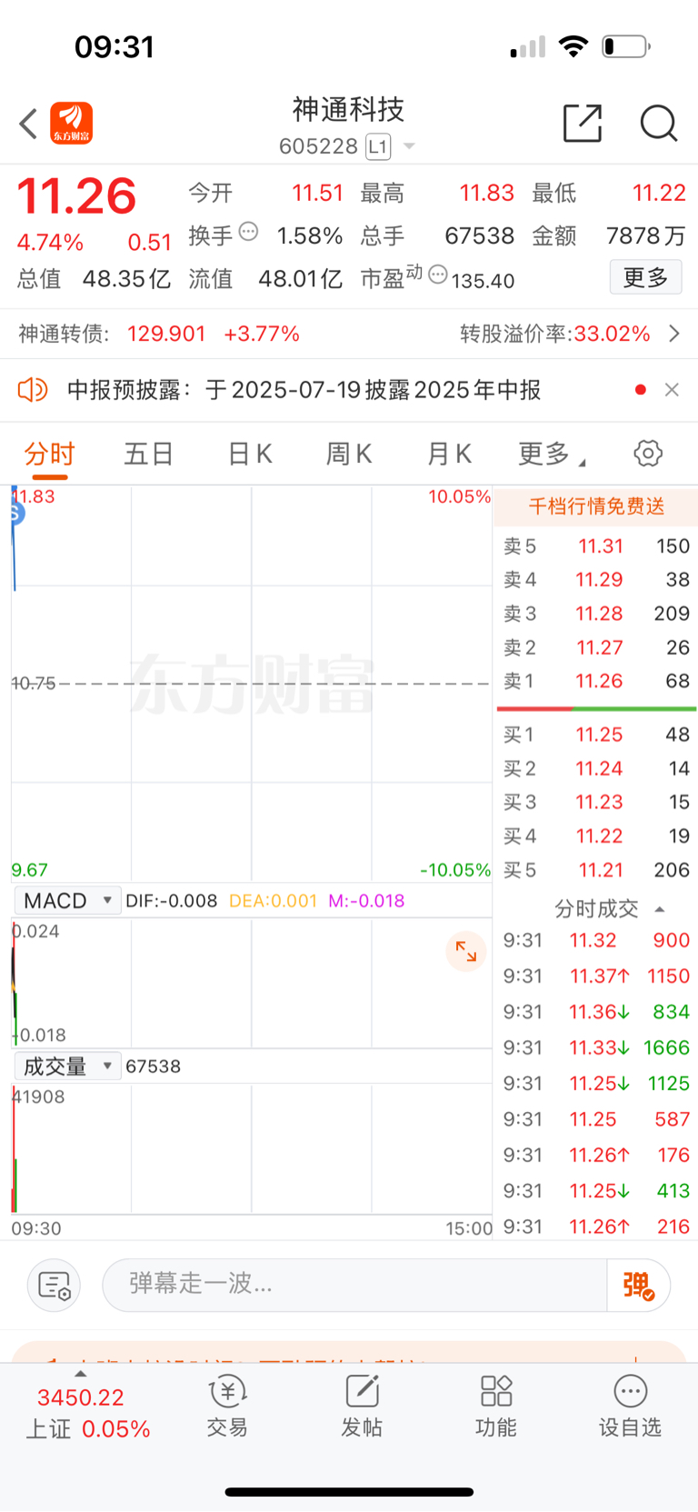Tap the big price 11.26
The width and height of the screenshot is (698, 1512).
point(76,196)
